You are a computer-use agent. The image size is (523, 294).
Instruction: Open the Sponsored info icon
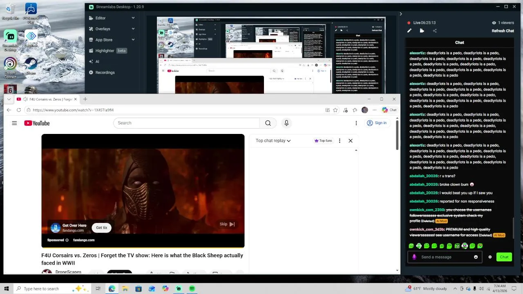[67, 240]
